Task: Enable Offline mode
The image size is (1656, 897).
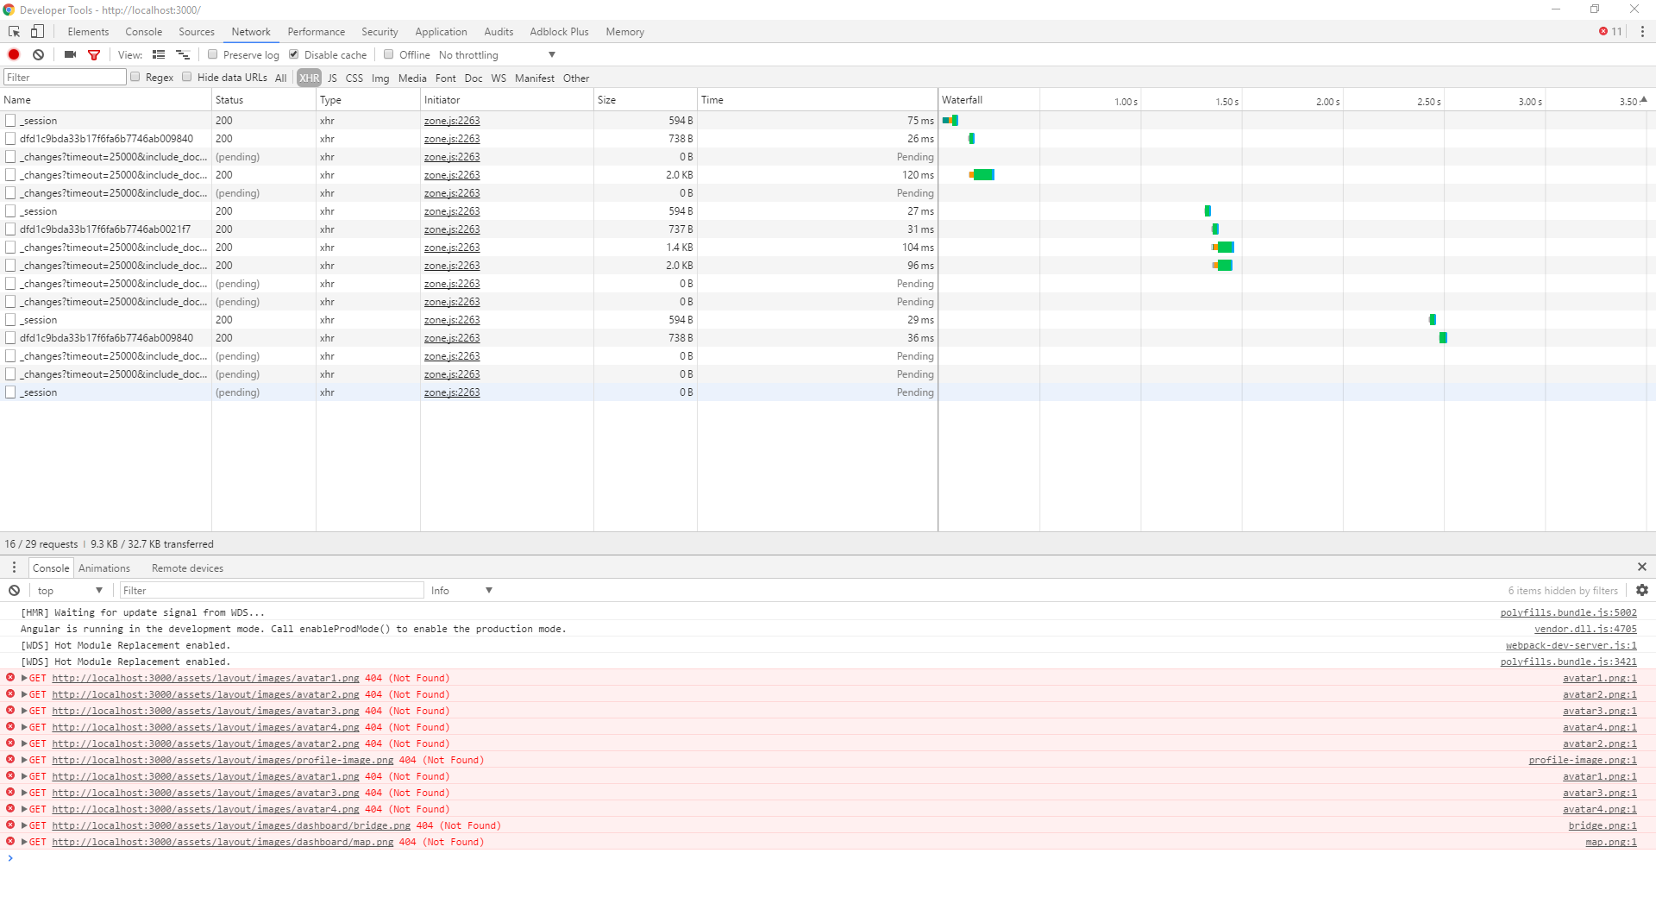Action: (x=389, y=53)
